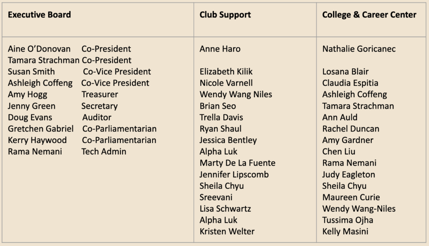This screenshot has width=429, height=246.
Task: Select Kelly Masini in the last column
Action: 345,231
